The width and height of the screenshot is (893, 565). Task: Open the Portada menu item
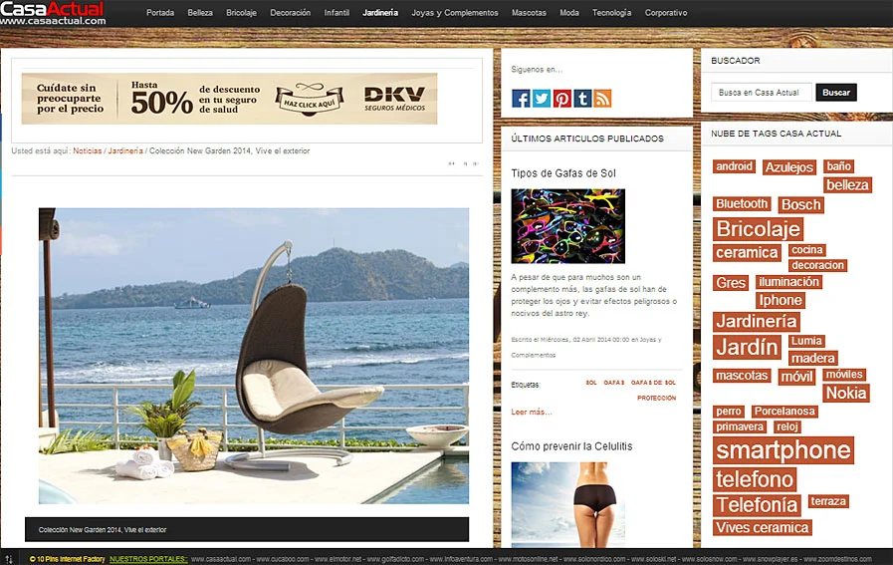pyautogui.click(x=160, y=13)
